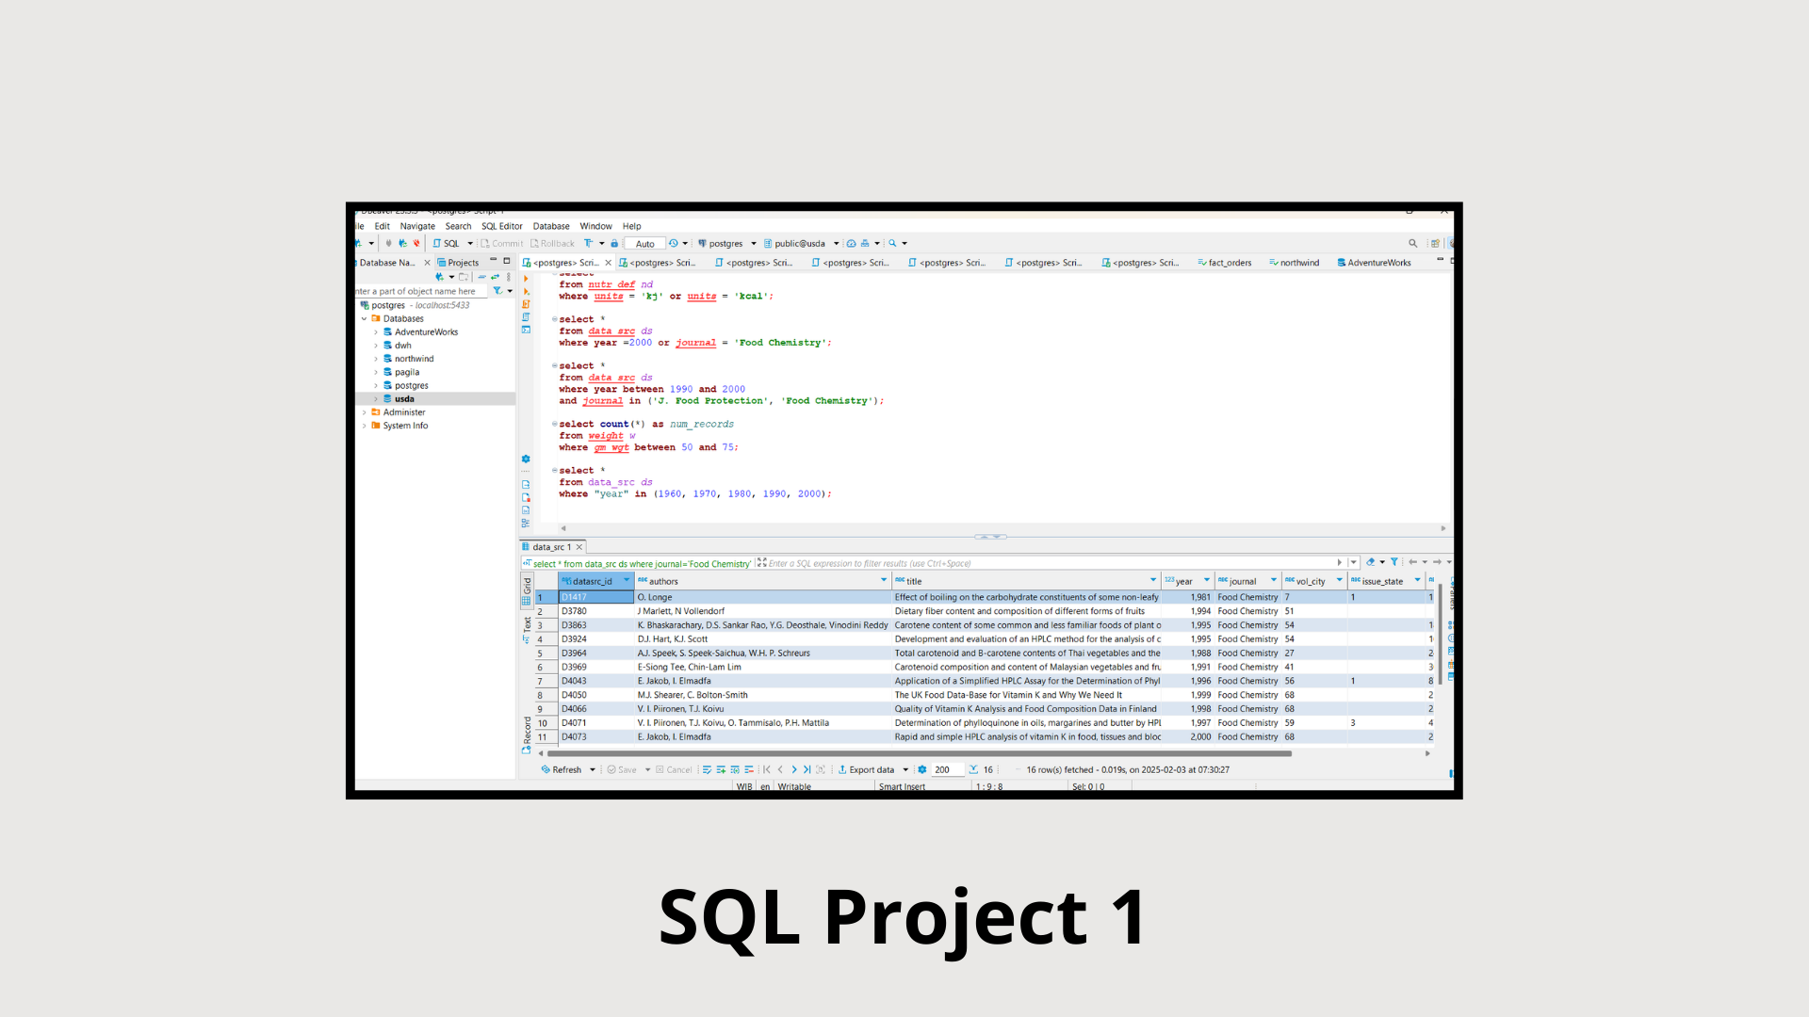1809x1017 pixels.
Task: Click the previous row arrow icon
Action: point(780,769)
